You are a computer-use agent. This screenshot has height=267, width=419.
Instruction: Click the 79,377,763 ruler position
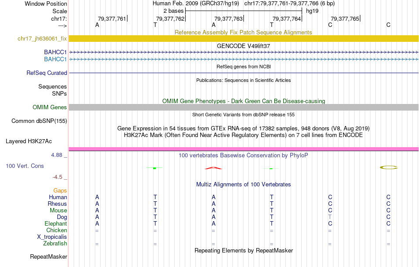pyautogui.click(x=228, y=19)
